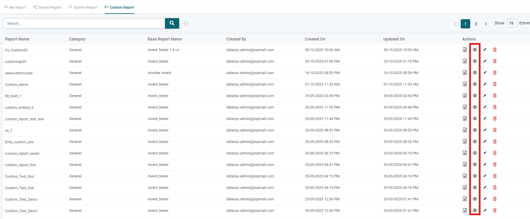Image resolution: width=530 pixels, height=219 pixels.
Task: Click the search magnifier button
Action: 172,23
